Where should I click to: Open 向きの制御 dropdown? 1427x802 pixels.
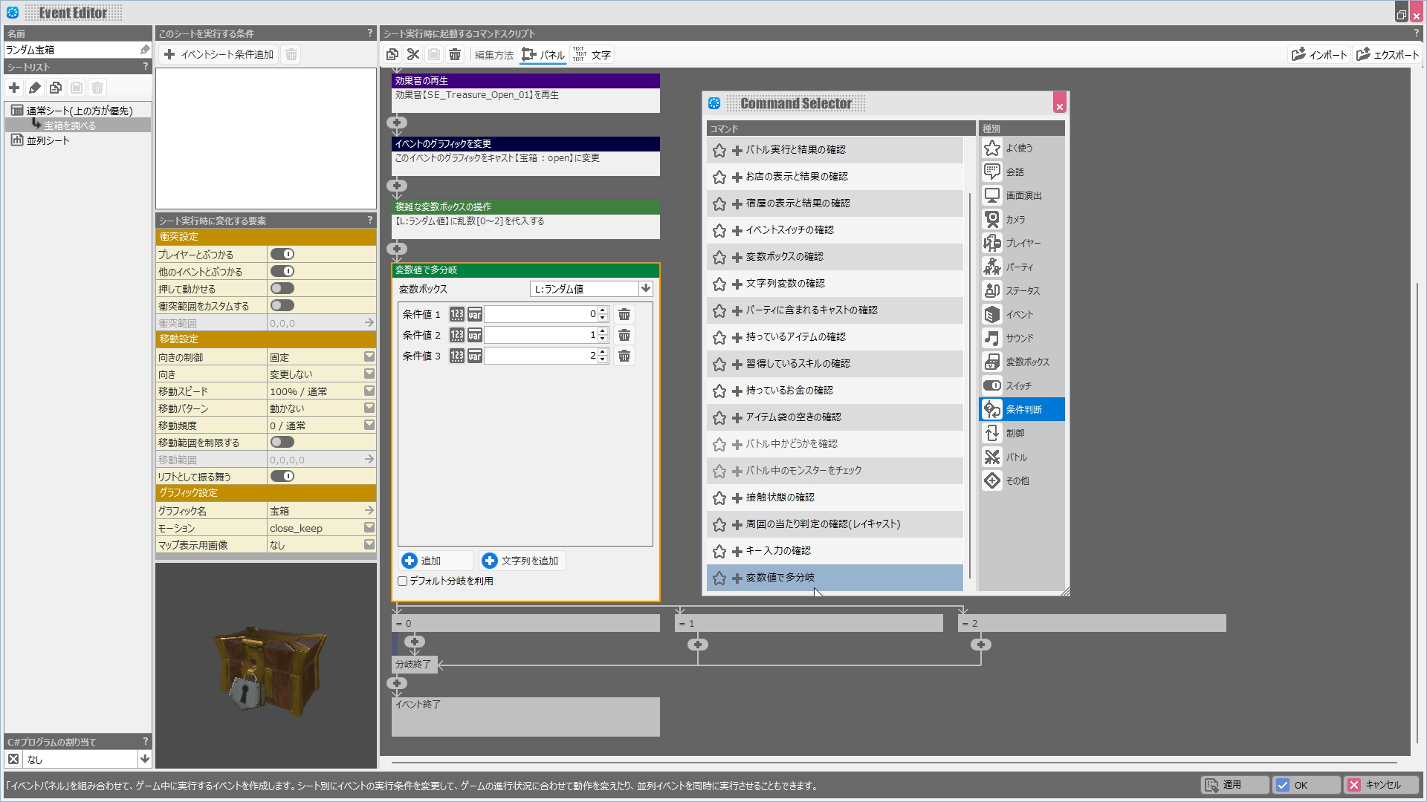click(x=369, y=356)
